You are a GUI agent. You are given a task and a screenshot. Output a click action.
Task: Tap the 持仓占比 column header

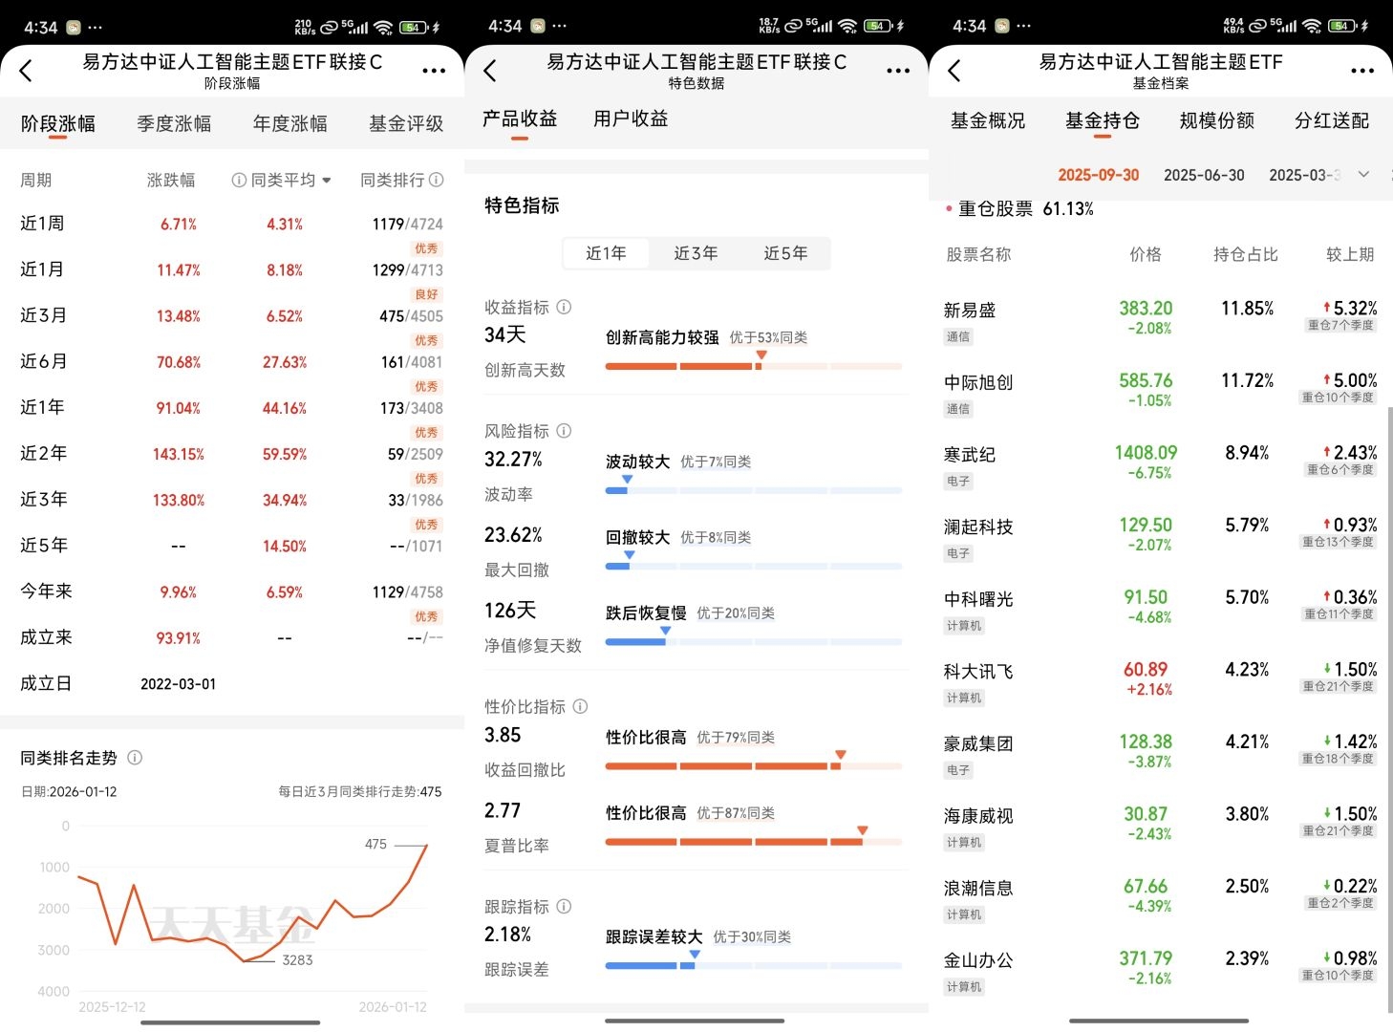pyautogui.click(x=1246, y=254)
